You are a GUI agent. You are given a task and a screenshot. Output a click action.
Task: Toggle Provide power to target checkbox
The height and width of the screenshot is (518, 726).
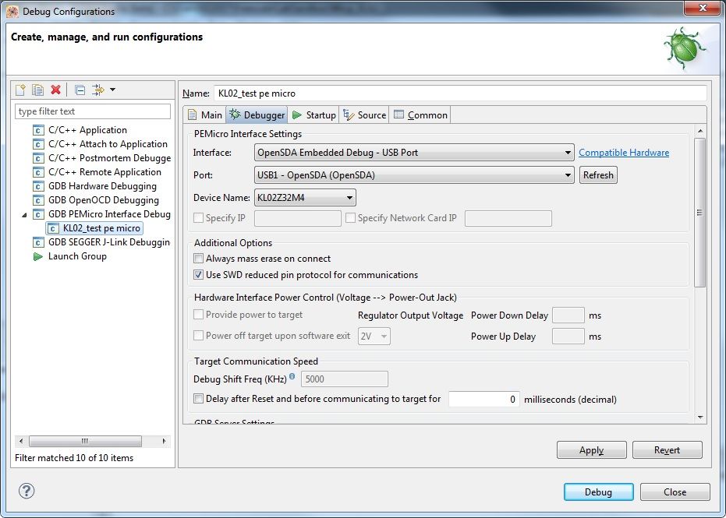[198, 315]
